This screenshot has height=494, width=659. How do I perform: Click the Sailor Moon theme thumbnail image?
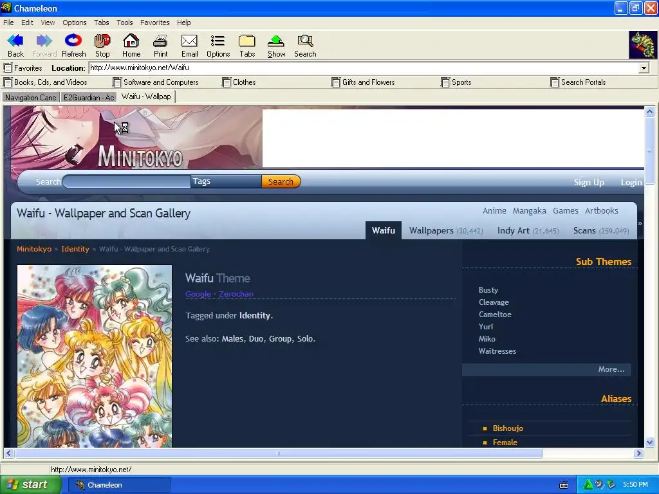click(x=95, y=356)
